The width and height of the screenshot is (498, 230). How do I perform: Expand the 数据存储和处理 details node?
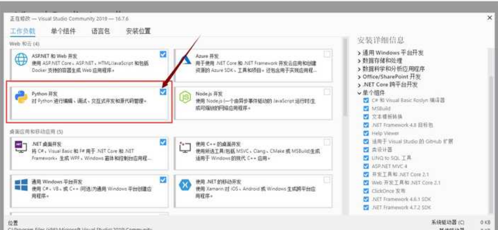point(359,61)
